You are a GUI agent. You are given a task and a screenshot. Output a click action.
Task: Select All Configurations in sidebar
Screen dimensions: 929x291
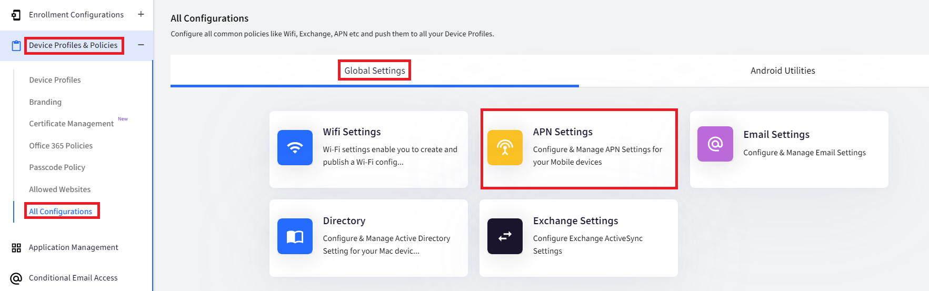pyautogui.click(x=61, y=212)
